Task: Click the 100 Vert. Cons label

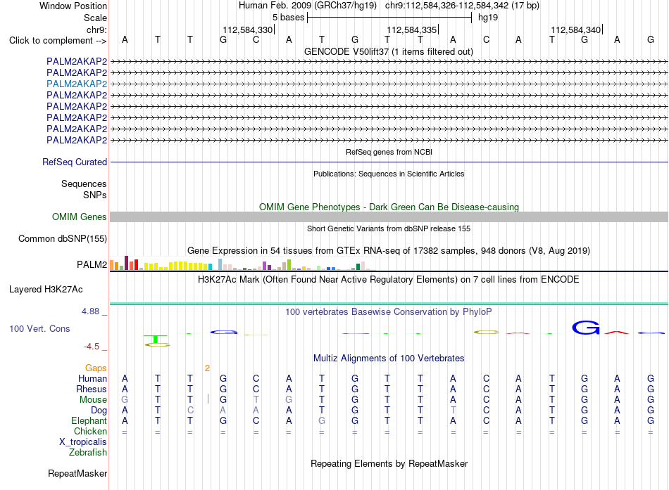Action: pyautogui.click(x=39, y=328)
